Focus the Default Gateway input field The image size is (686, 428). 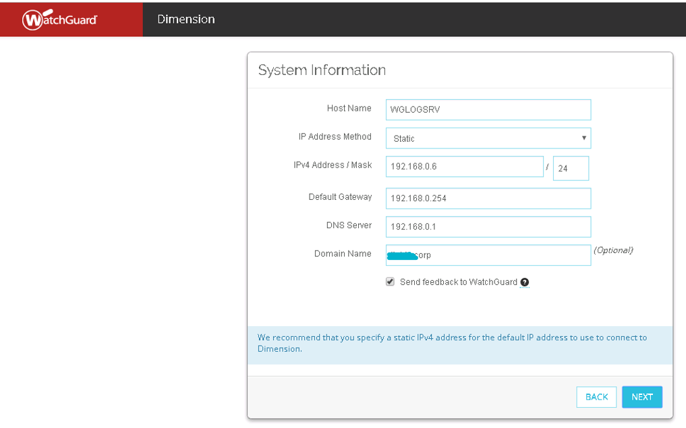pos(488,198)
